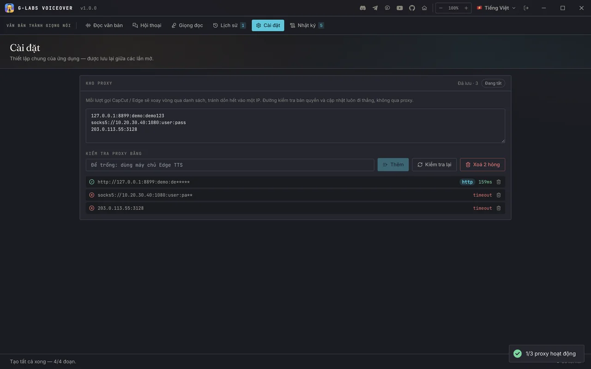Click the 159ms latency value
Screen dimensions: 591x369
[x=485, y=182]
